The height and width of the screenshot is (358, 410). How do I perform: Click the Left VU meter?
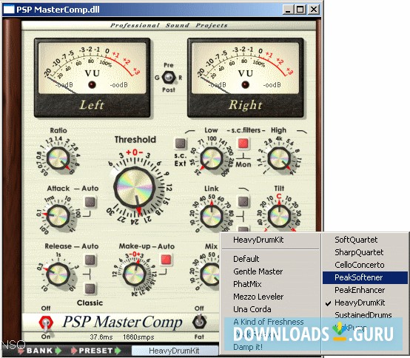point(92,78)
